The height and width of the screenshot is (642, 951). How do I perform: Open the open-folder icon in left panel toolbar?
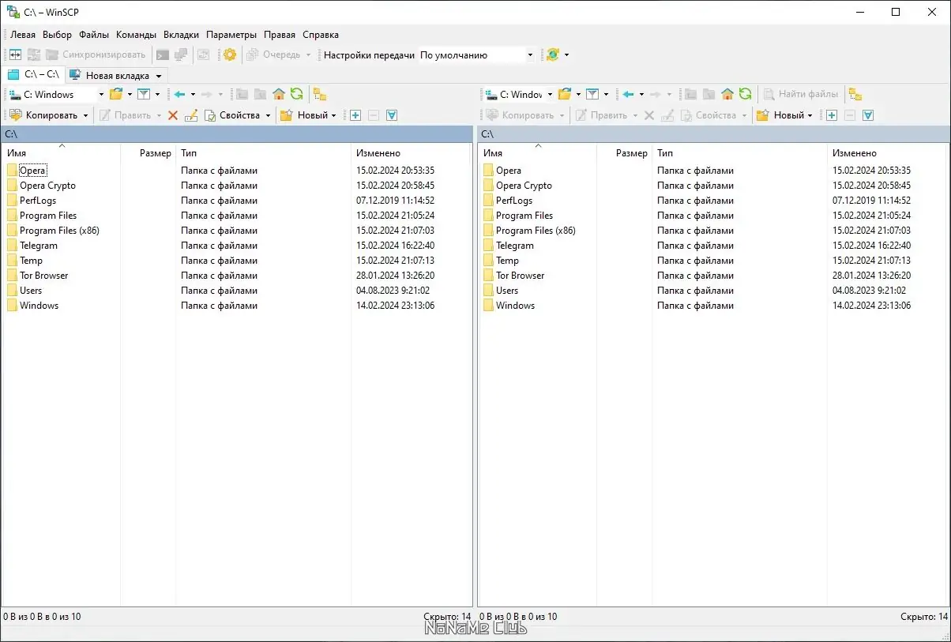(x=116, y=94)
